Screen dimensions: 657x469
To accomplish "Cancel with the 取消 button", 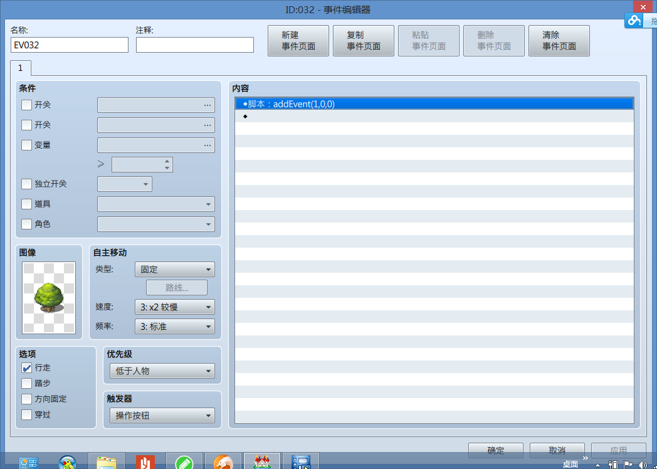I will point(557,450).
